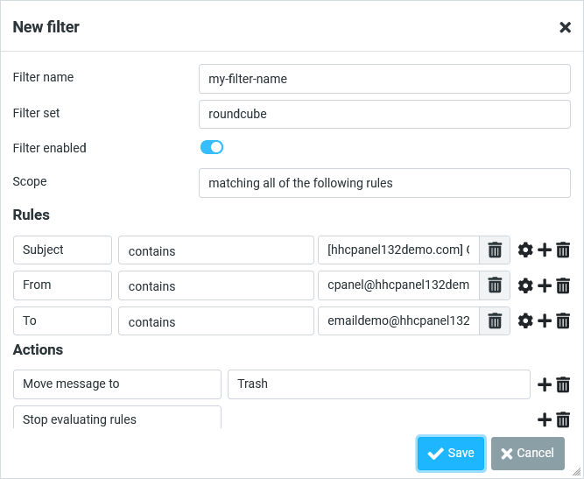Clear the Subject rule value with trash button

pyautogui.click(x=495, y=250)
